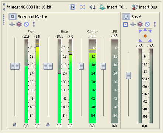Mute the Surround Master bus

coord(26,24)
